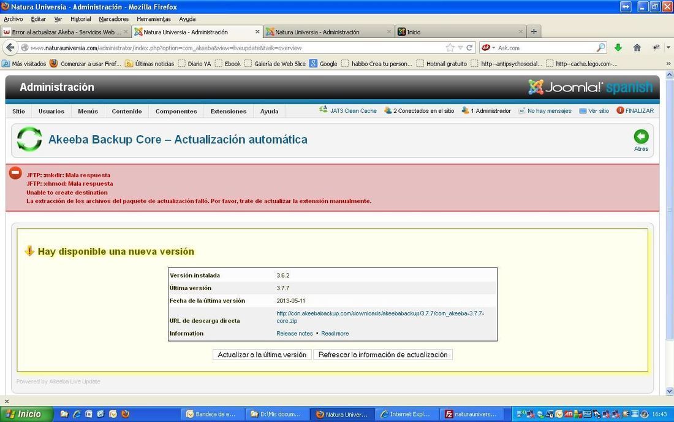Click the green Akeeba update arrows icon
Image resolution: width=674 pixels, height=422 pixels.
(x=29, y=139)
